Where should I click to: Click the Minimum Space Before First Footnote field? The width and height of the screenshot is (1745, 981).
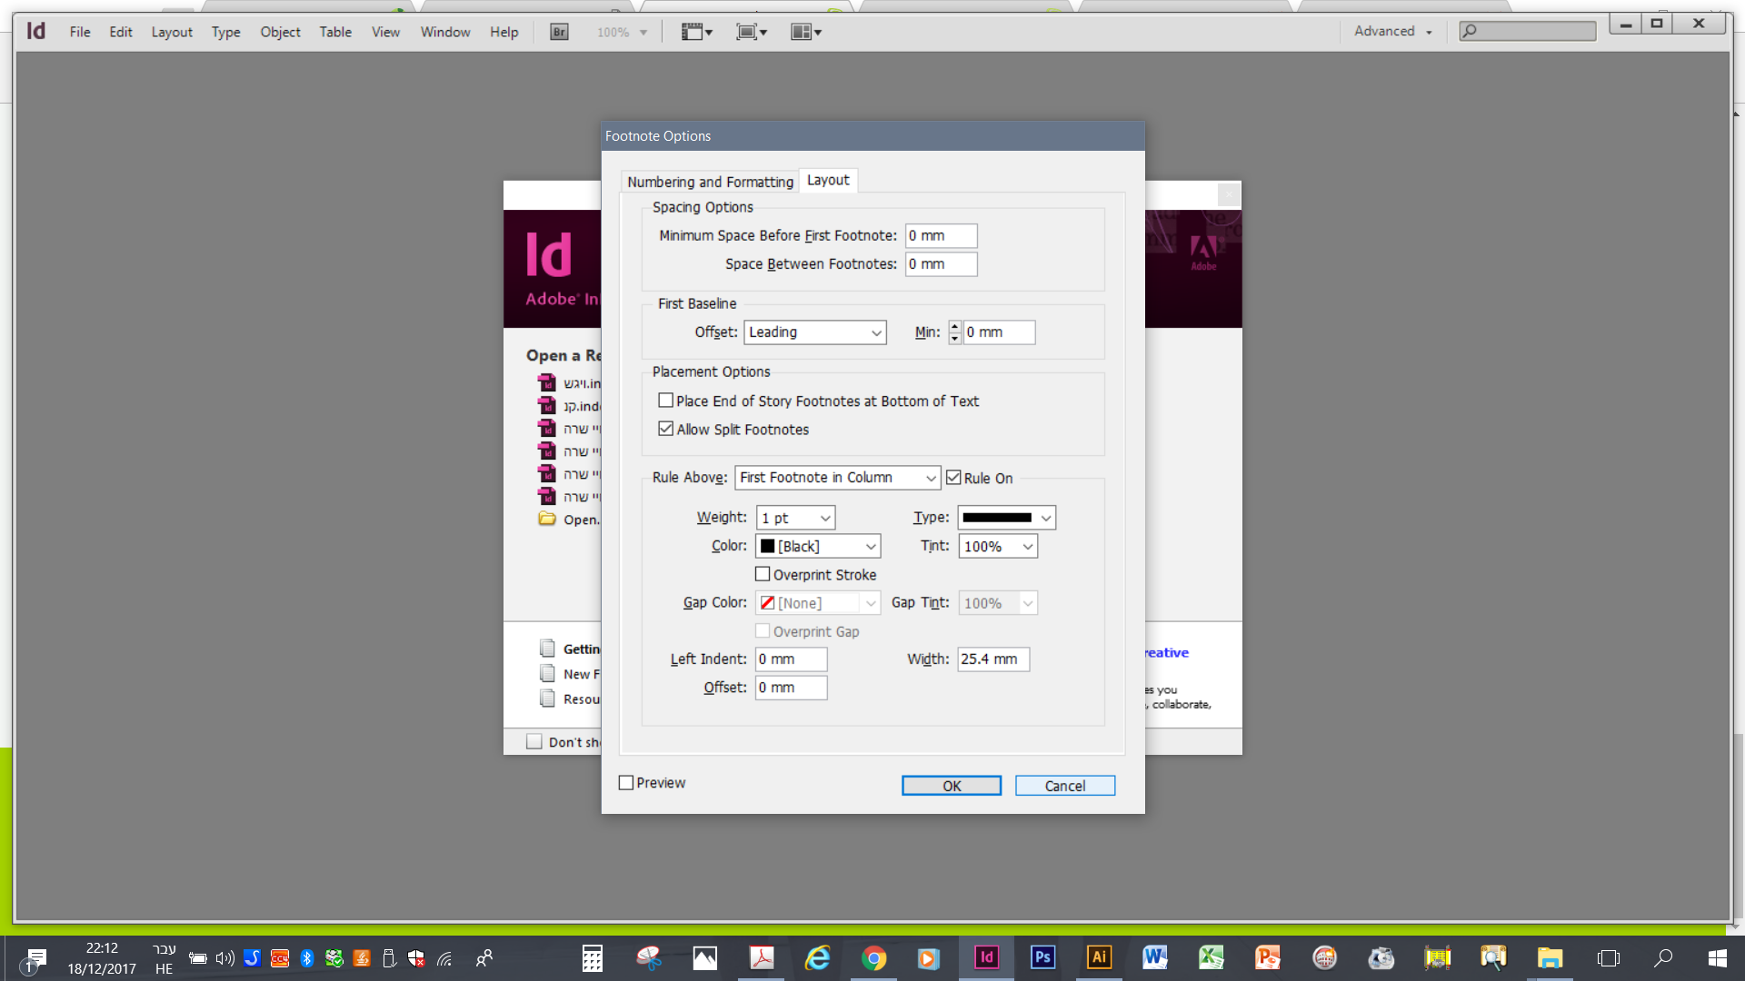pos(941,235)
